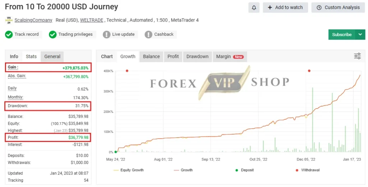
Task: Open WELTRADE broker link
Action: click(92, 20)
